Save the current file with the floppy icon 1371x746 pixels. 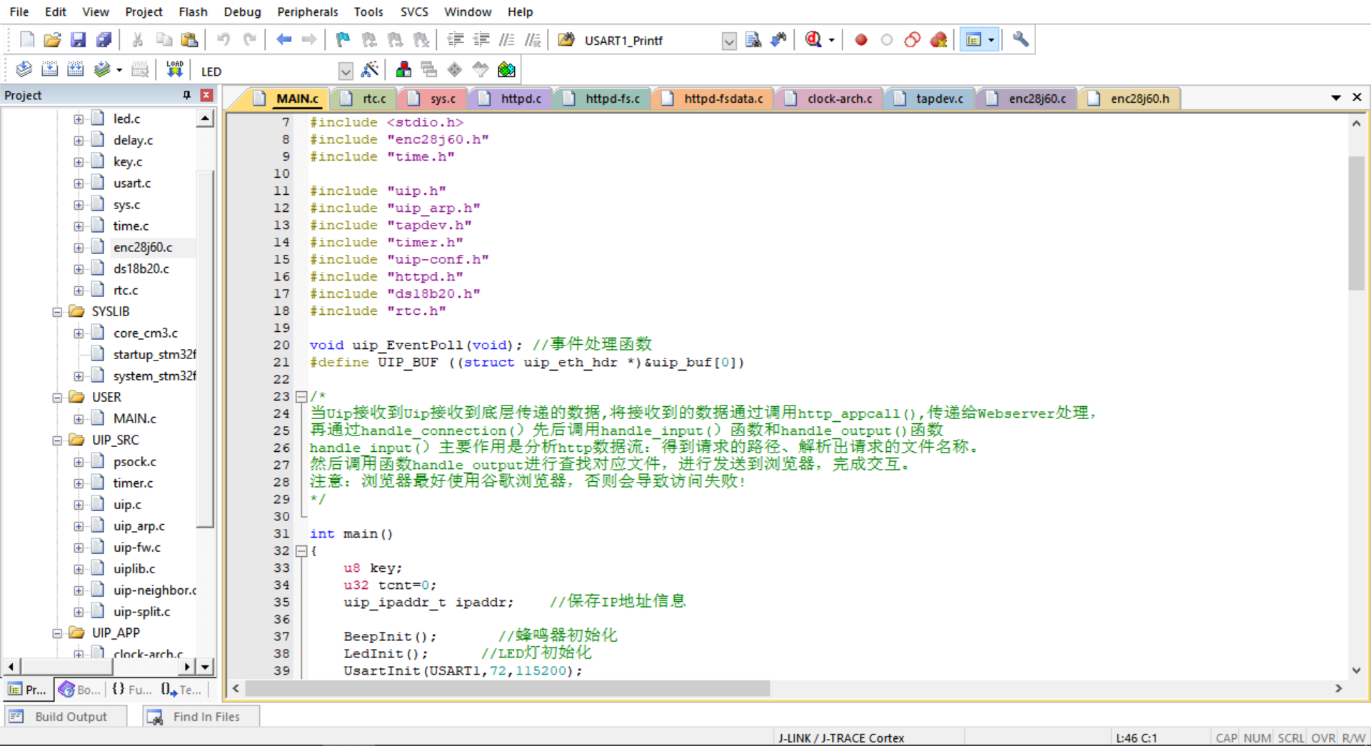point(78,40)
